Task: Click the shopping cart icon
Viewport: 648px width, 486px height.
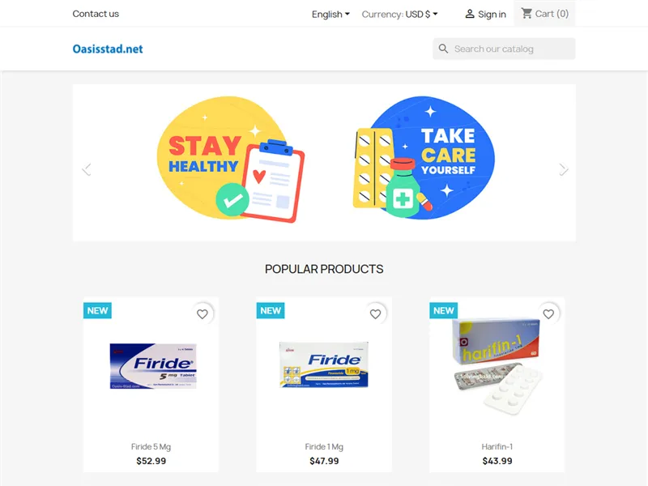Action: point(526,14)
